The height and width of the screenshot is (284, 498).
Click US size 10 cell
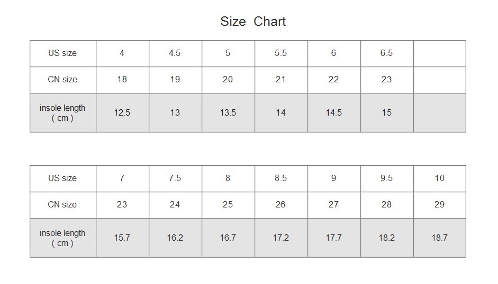[440, 179]
